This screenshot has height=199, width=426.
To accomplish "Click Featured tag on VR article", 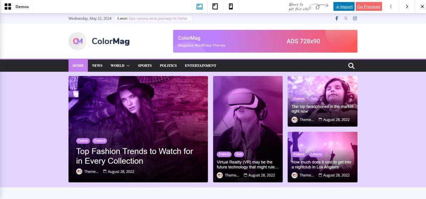I will 224,154.
